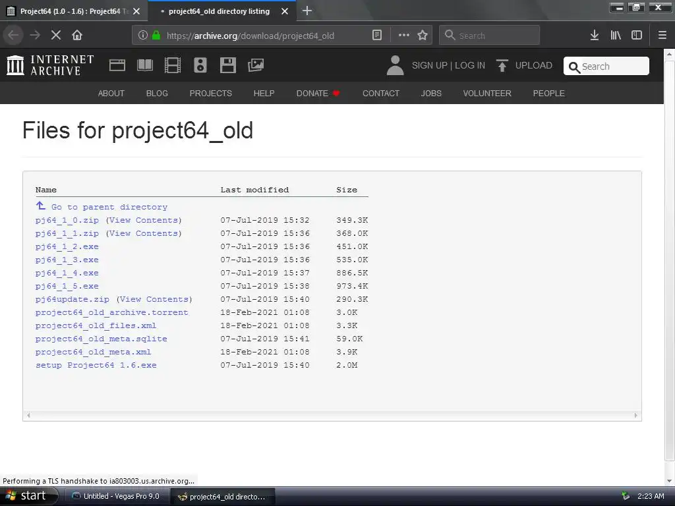The image size is (675, 506).
Task: Open the Texts book icon
Action: click(x=145, y=65)
